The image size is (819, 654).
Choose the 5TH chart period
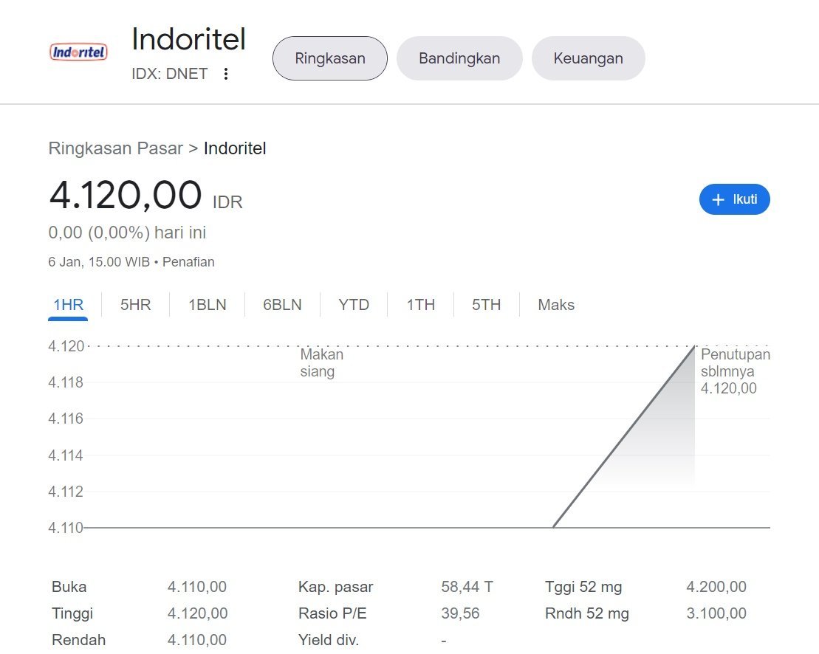486,305
